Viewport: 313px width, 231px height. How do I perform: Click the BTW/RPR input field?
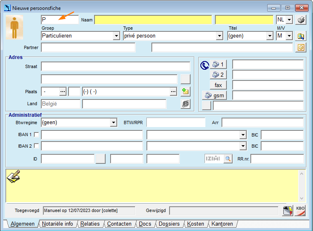tap(176, 123)
